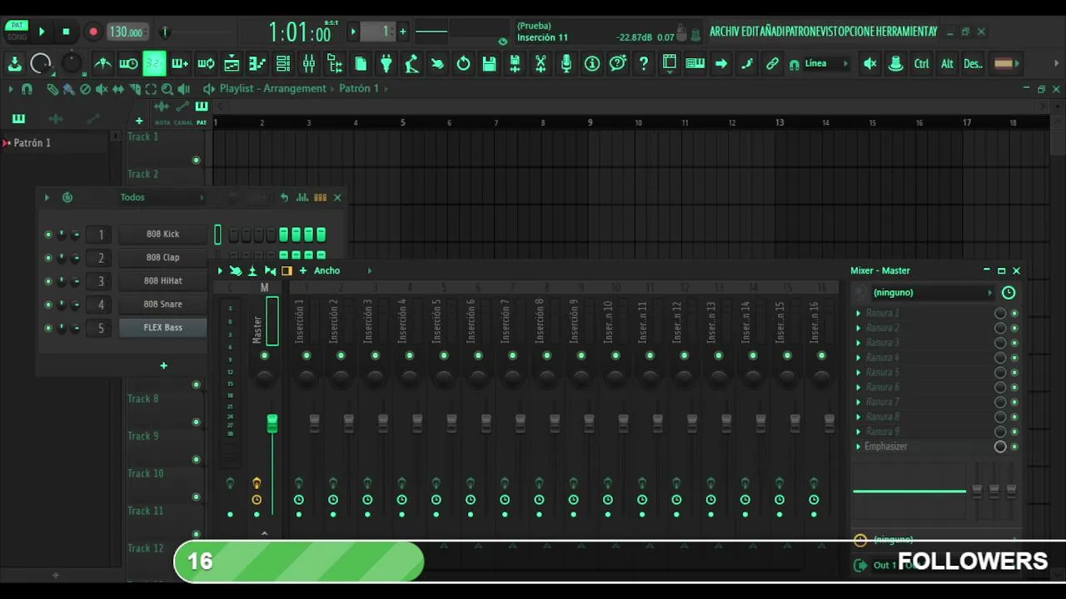1066x599 pixels.
Task: Toggle the Emphasizer slot enable LED
Action: click(x=1014, y=447)
